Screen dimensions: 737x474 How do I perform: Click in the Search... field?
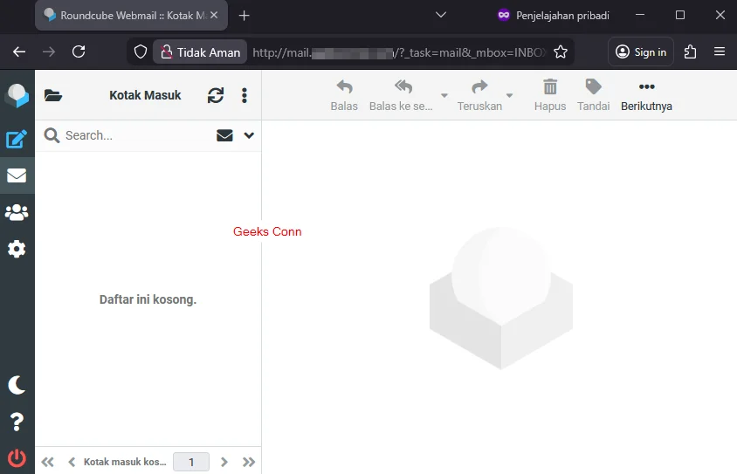[x=136, y=135]
